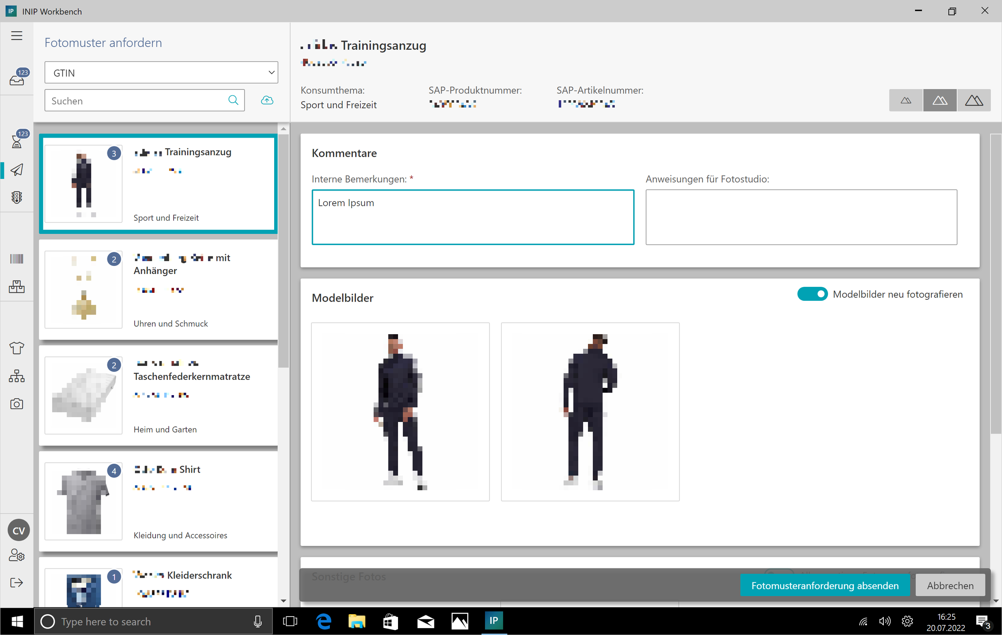Click the cloud upload icon next to search
The image size is (1002, 635).
[267, 100]
